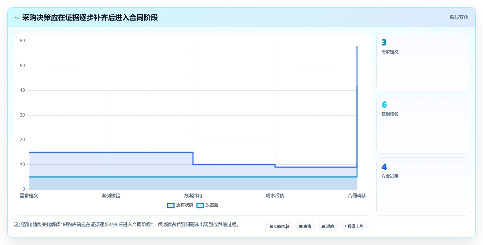Click the 需求定义 x-axis label
Viewport: 483px width, 245px height.
(x=29, y=196)
